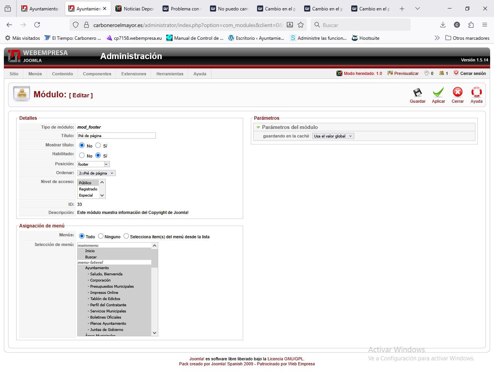
Task: Click the Título text field
Action: click(116, 136)
